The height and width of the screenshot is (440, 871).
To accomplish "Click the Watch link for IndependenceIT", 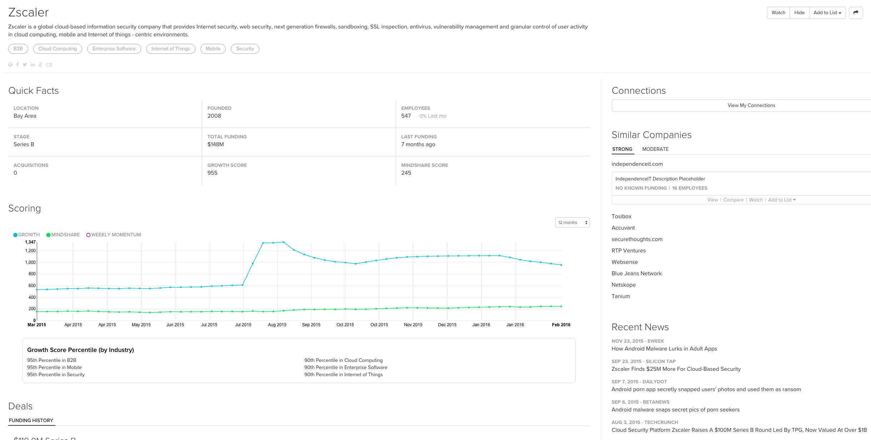I will pyautogui.click(x=756, y=200).
